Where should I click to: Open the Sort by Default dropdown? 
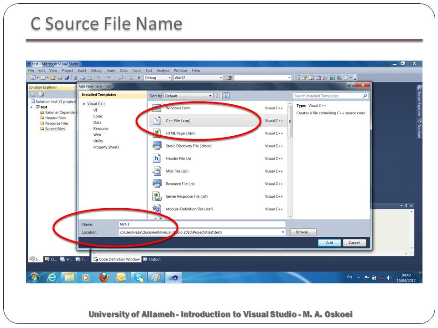pyautogui.click(x=210, y=96)
